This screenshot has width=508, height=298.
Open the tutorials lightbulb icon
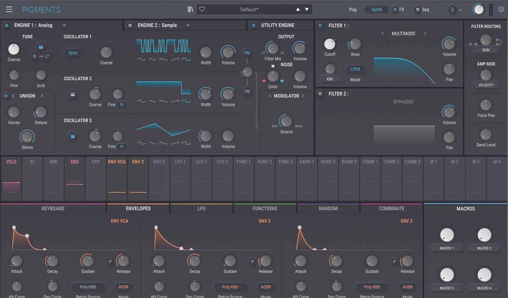[x=452, y=9]
